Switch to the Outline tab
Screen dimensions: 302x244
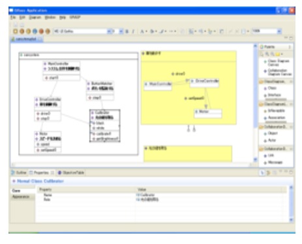coord(19,173)
